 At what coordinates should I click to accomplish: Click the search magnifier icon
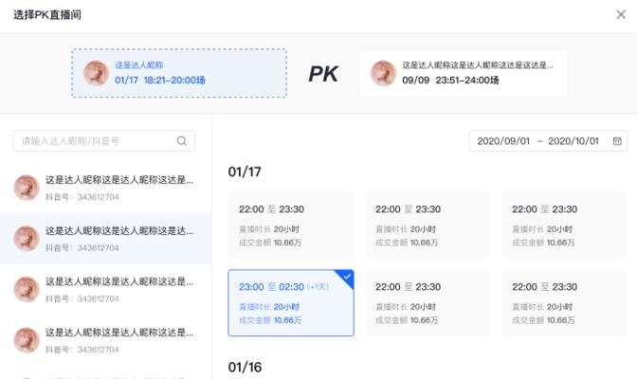tap(182, 141)
